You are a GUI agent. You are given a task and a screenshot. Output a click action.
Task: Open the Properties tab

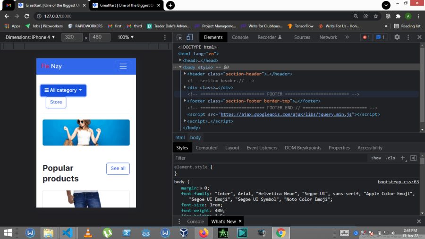pos(339,148)
